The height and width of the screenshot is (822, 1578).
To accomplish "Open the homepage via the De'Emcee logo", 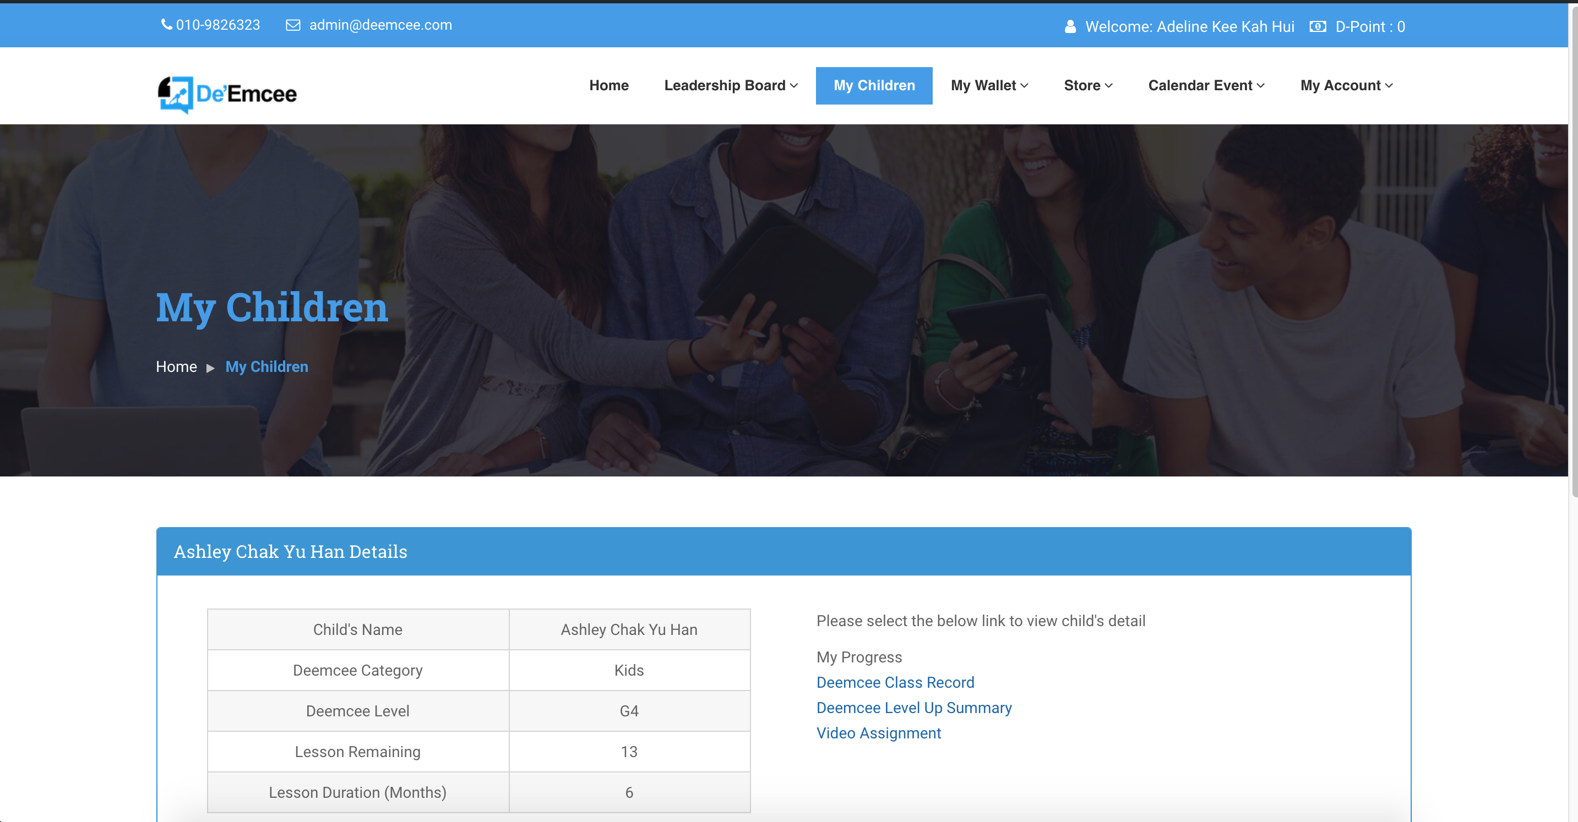I will (x=227, y=94).
